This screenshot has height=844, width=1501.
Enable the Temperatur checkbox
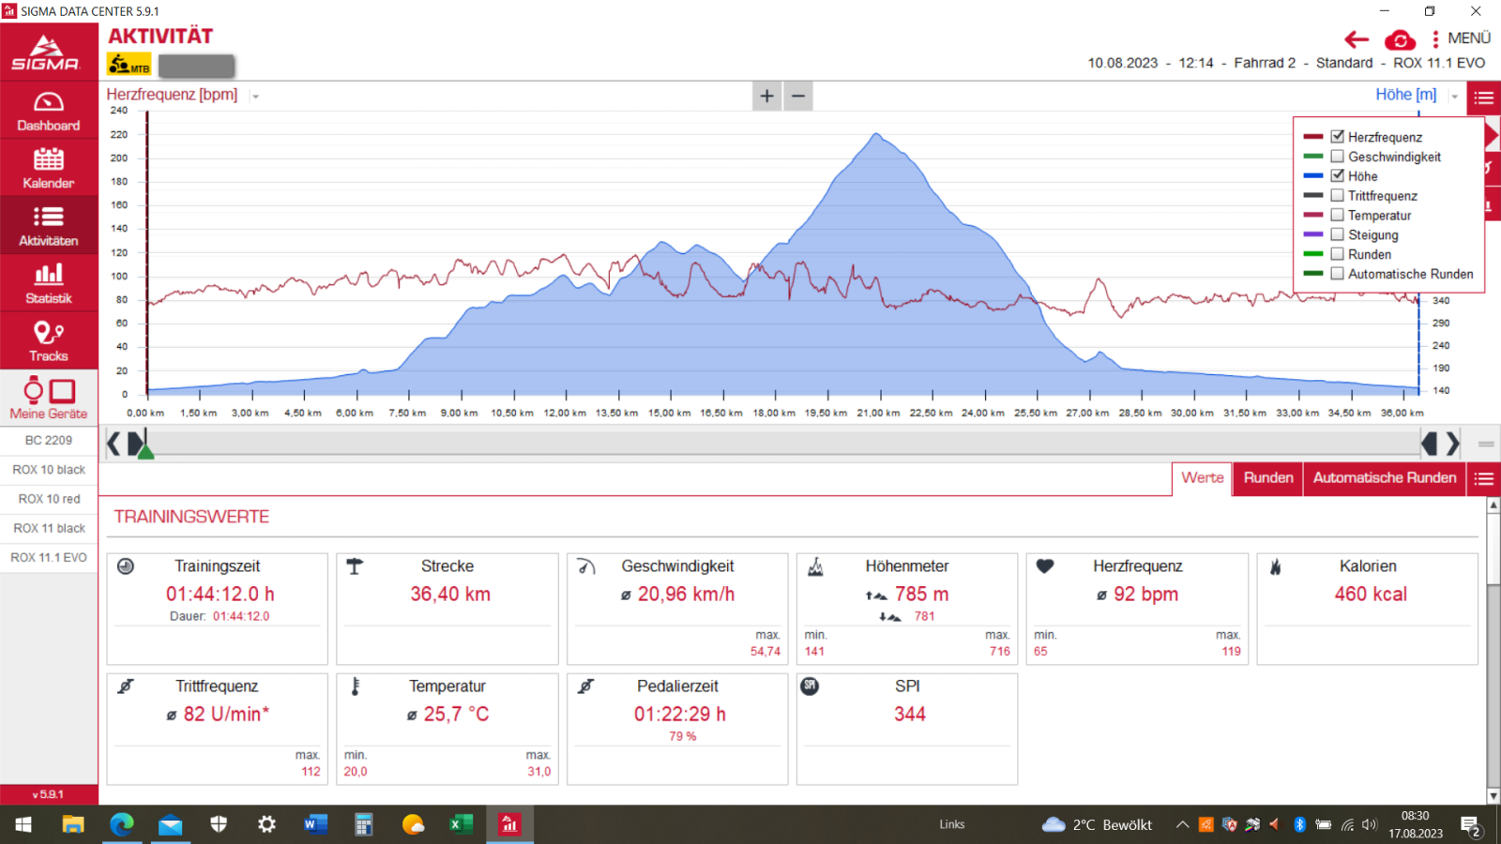coord(1338,215)
